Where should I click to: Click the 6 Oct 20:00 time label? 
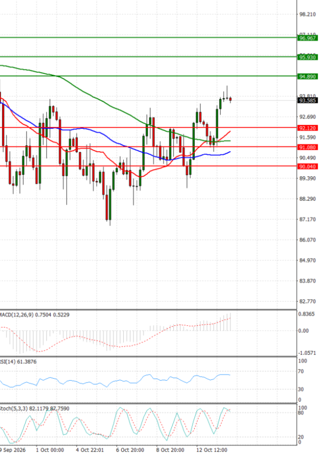point(130,450)
